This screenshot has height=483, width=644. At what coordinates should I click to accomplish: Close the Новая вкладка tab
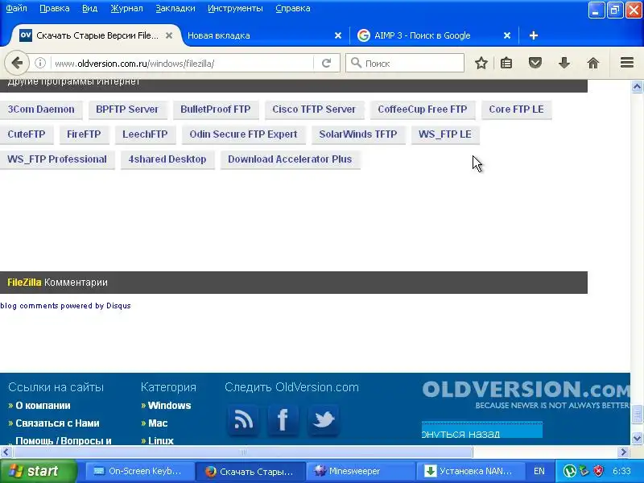[x=338, y=35]
